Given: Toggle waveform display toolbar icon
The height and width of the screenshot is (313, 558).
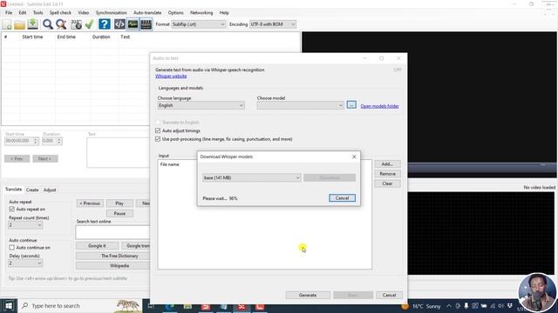Looking at the screenshot, I should [x=133, y=24].
